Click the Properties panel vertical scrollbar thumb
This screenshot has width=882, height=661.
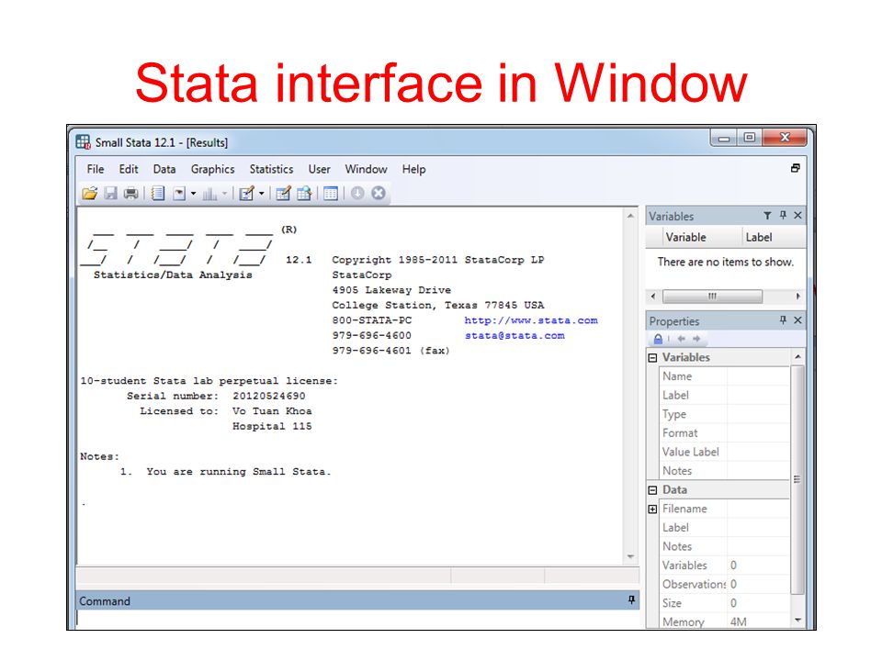pos(797,479)
